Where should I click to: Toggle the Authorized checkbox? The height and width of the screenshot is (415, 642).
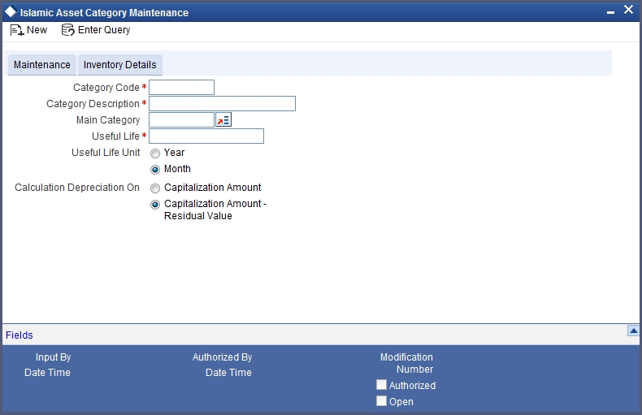pyautogui.click(x=382, y=385)
